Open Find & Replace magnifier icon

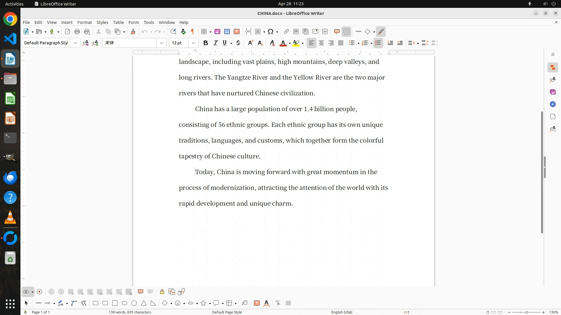tap(173, 32)
